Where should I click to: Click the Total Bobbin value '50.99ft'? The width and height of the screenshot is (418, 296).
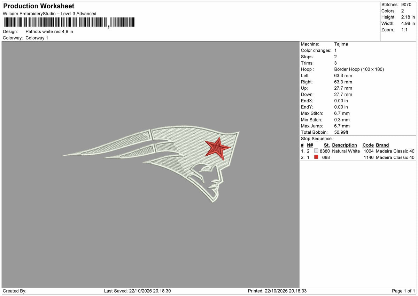point(341,132)
